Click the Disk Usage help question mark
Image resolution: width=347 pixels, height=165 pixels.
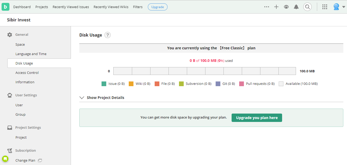pyautogui.click(x=108, y=35)
